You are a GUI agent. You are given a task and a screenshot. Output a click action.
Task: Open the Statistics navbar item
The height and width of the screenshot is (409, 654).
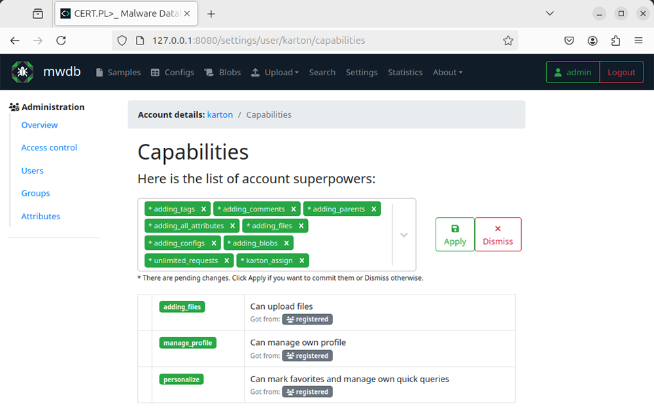[x=405, y=73]
